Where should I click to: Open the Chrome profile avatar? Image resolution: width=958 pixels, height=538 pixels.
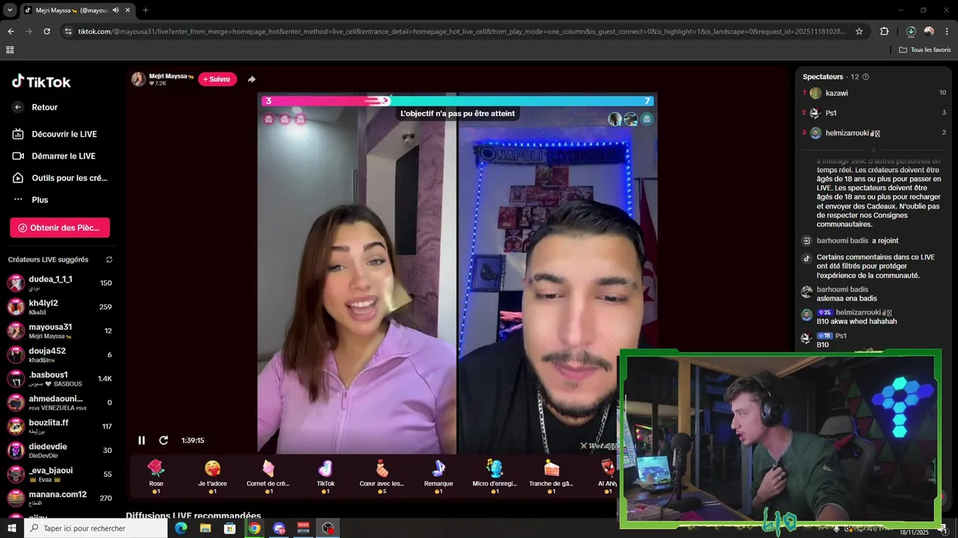929,31
